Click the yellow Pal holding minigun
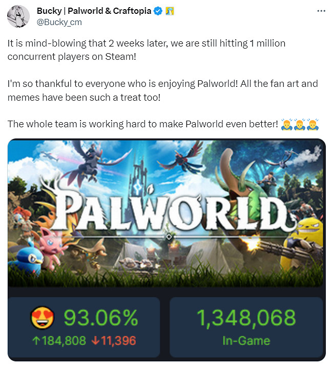The width and height of the screenshot is (335, 369). coord(304,245)
